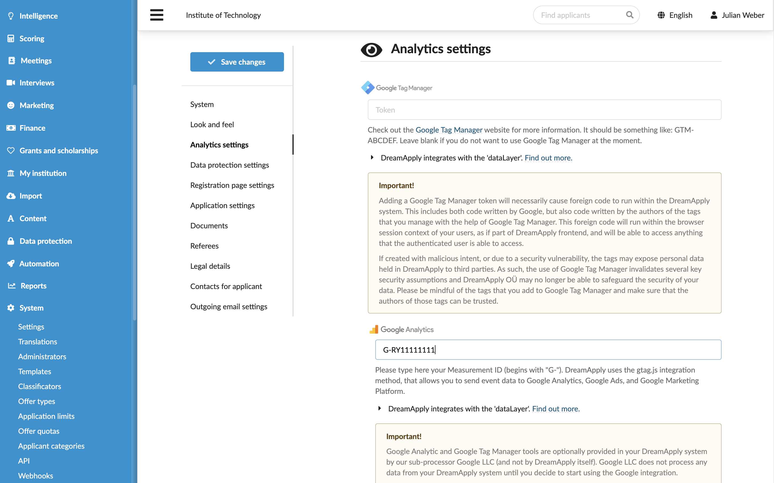Select the Look and feel tab

(212, 124)
